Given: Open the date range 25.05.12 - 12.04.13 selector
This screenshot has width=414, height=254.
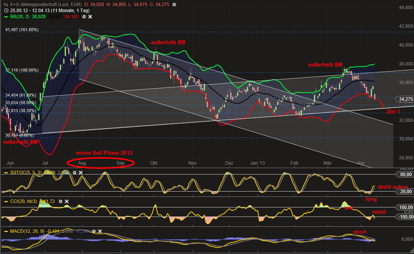Looking at the screenshot, I should 50,11.
